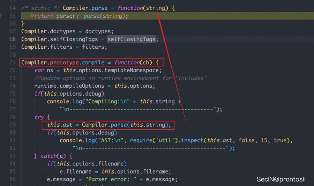The image size is (314, 186).
Task: Click the cb parameter in compile function
Action: coord(147,63)
